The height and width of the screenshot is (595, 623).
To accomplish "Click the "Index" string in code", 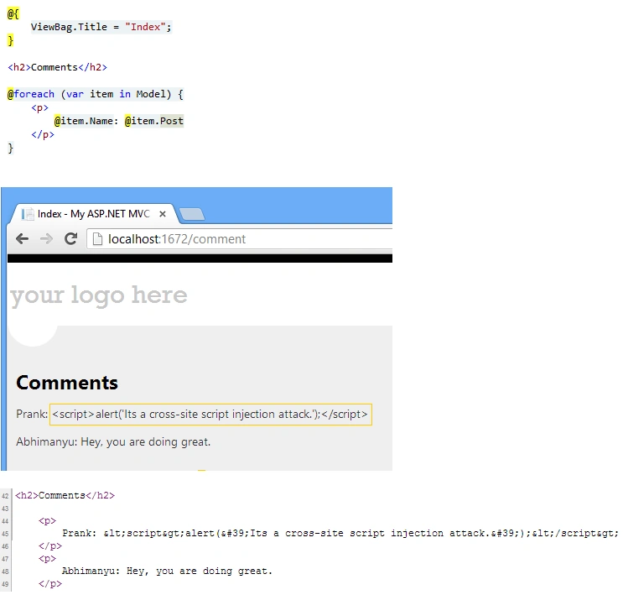I will point(145,27).
